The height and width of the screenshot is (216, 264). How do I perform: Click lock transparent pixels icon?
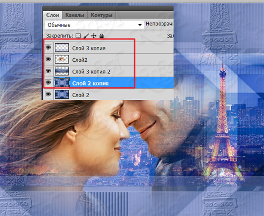tap(78, 36)
